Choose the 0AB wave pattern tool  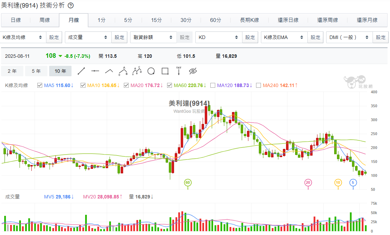click(123, 71)
